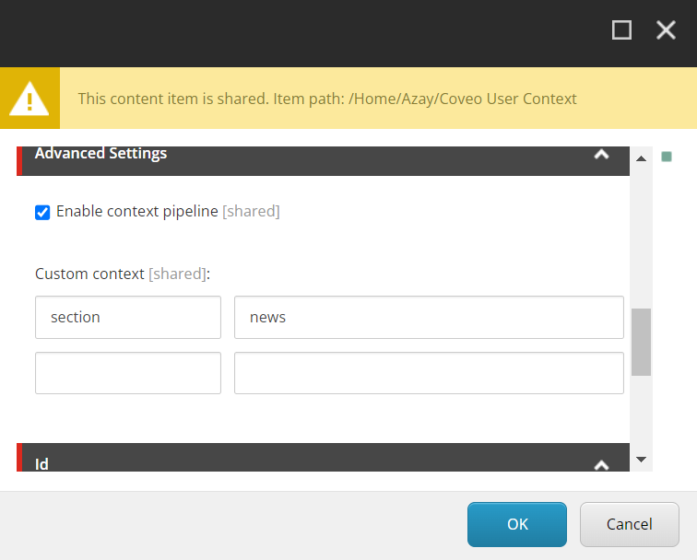Click the Advanced Settings header title
This screenshot has width=697, height=560.
(100, 153)
